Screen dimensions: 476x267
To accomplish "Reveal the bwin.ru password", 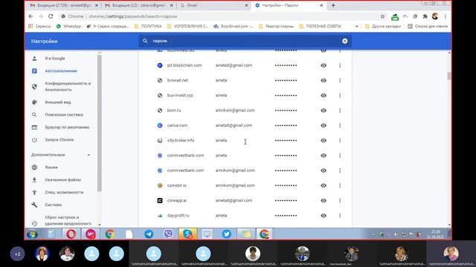I will pos(324,111).
